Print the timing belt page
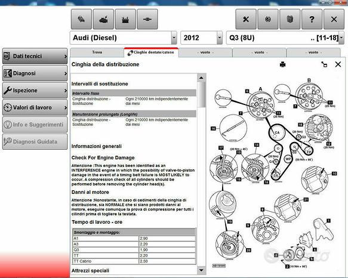Image resolution: width=348 pixels, height=278 pixels. click(x=282, y=64)
